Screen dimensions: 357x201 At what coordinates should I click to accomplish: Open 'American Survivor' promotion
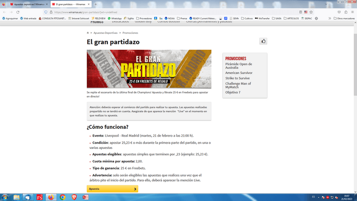coord(239,73)
